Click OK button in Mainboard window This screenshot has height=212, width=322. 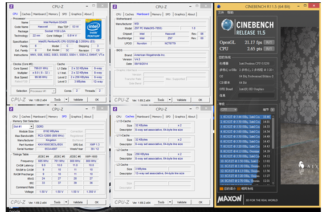[201, 100]
